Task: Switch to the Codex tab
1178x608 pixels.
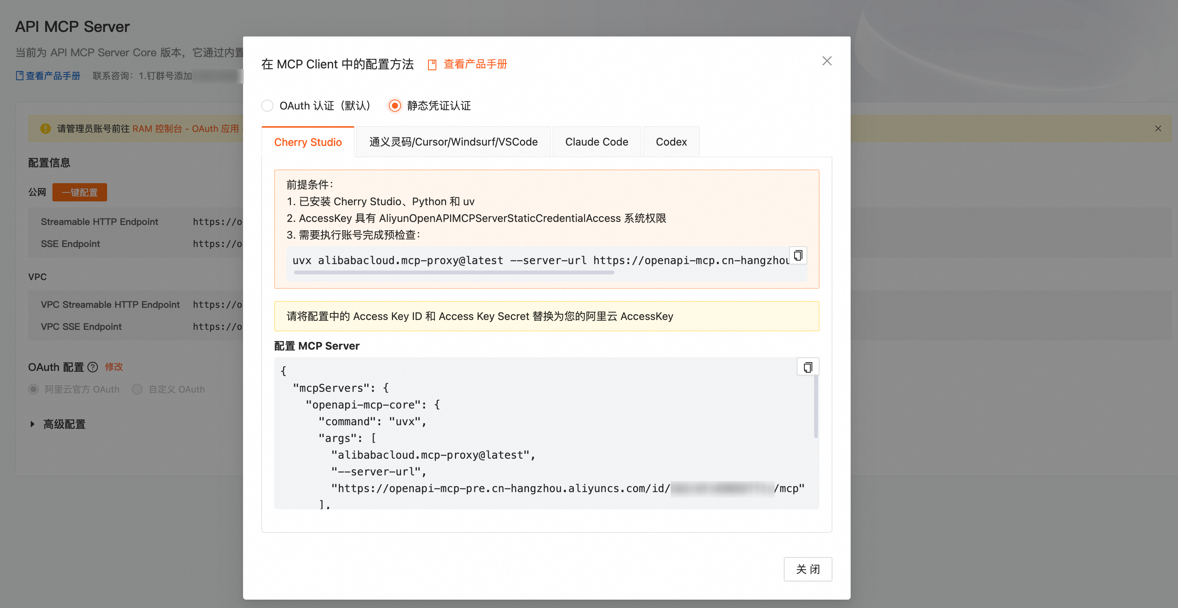Action: coord(671,142)
